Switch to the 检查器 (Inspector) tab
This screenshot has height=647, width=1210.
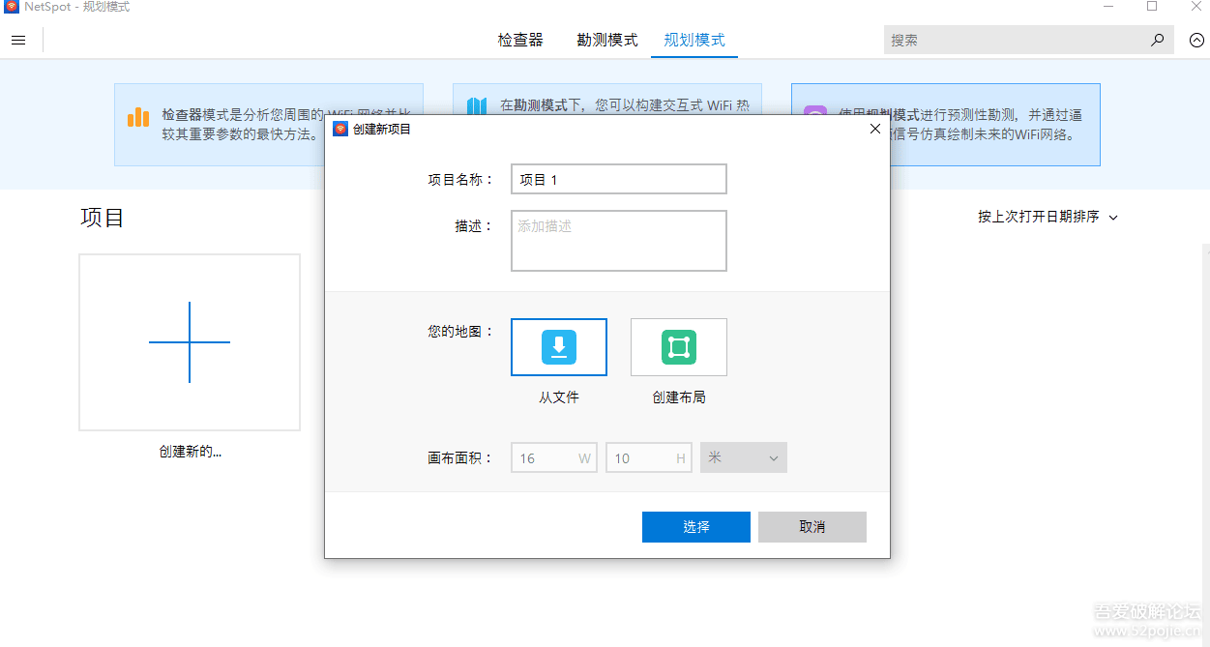tap(520, 40)
